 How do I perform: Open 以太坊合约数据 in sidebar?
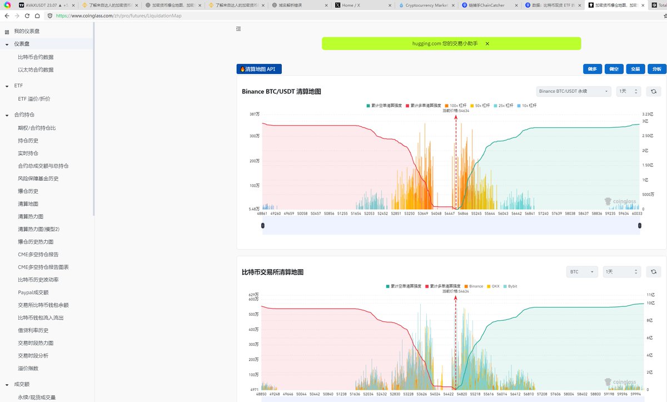coord(36,70)
